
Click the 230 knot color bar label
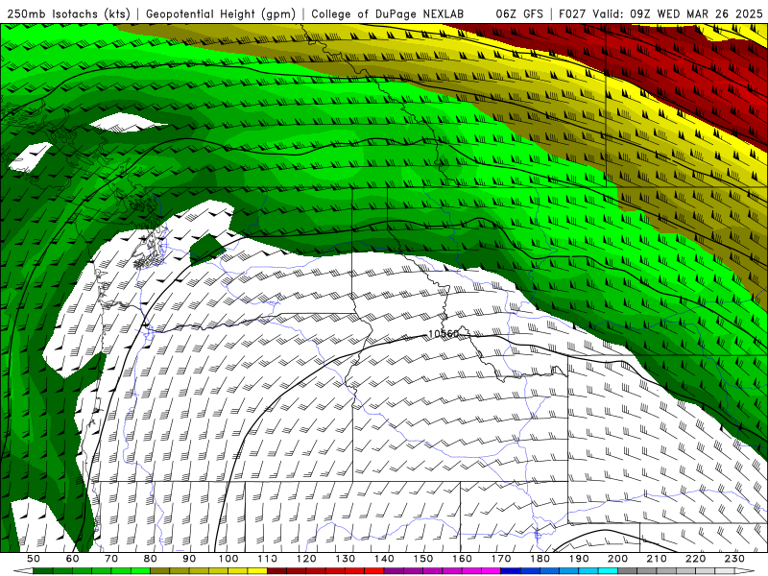[734, 559]
